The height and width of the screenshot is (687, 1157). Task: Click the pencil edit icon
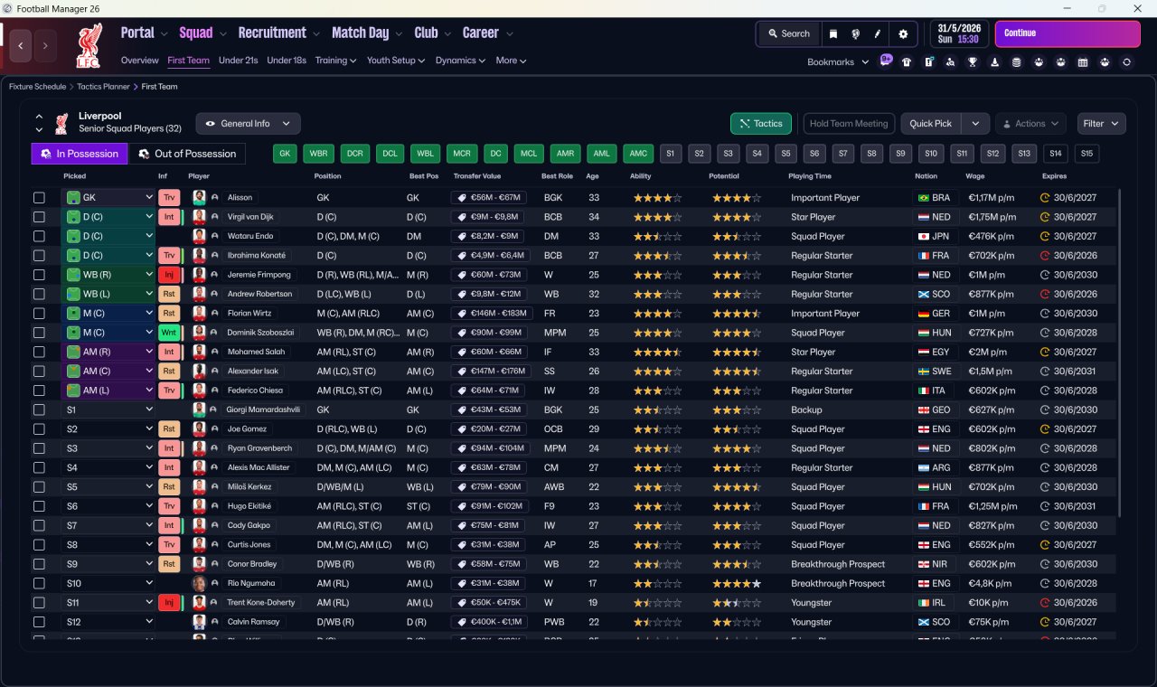point(877,33)
